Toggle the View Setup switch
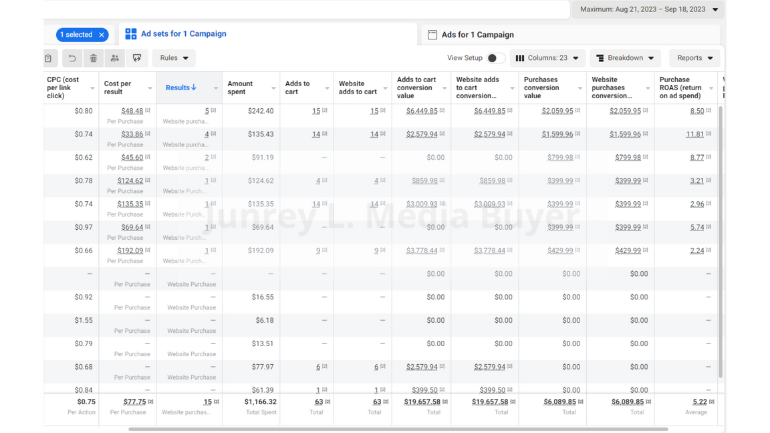The height and width of the screenshot is (433, 770). 495,58
